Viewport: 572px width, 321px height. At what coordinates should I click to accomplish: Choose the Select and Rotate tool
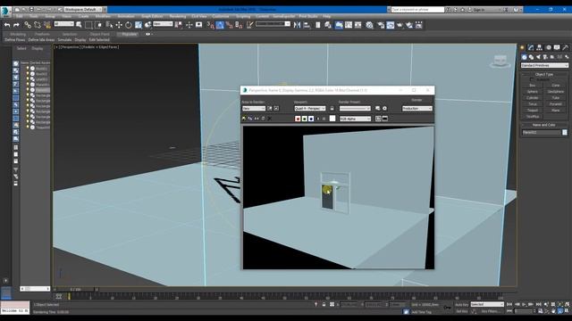pos(129,25)
